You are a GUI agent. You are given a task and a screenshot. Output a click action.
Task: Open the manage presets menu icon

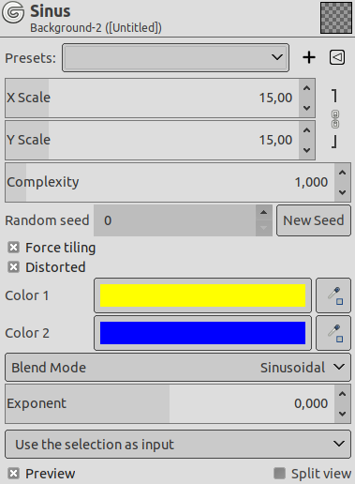click(x=337, y=57)
